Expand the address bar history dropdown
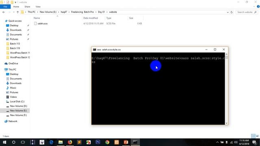This screenshot has height=146, width=260. [x=227, y=12]
